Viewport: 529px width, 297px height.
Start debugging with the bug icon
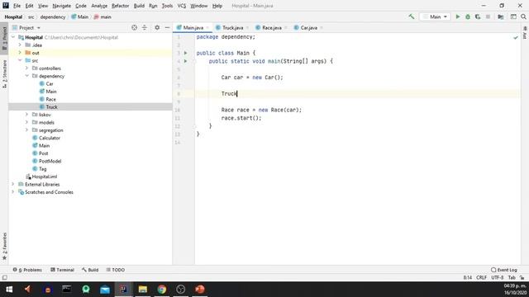click(x=468, y=16)
